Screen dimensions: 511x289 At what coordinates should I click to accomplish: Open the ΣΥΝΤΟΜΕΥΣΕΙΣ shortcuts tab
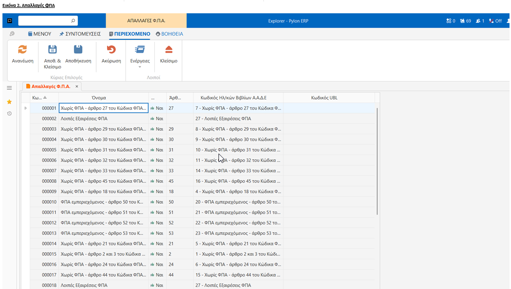tap(80, 34)
